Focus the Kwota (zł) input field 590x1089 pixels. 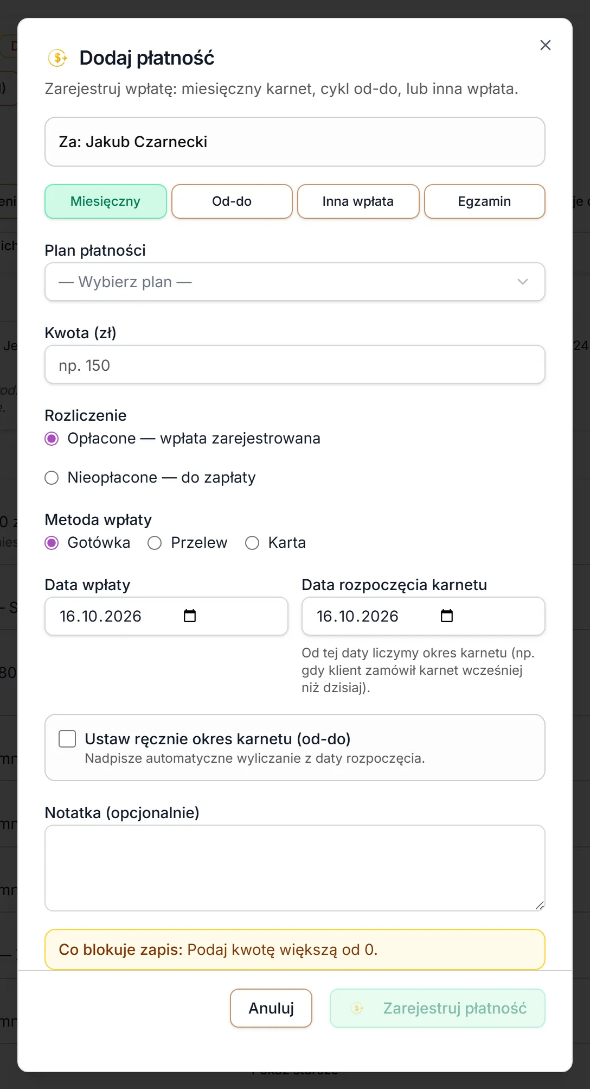(x=295, y=365)
